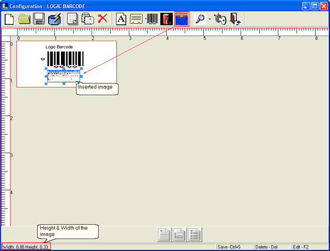Select the barcode object on the label
330x251 pixels.
[65, 59]
